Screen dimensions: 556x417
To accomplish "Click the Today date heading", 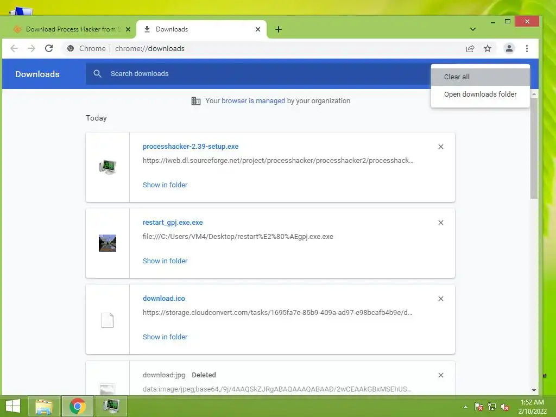I will click(96, 118).
